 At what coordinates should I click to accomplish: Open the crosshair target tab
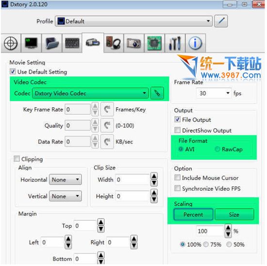(11, 43)
